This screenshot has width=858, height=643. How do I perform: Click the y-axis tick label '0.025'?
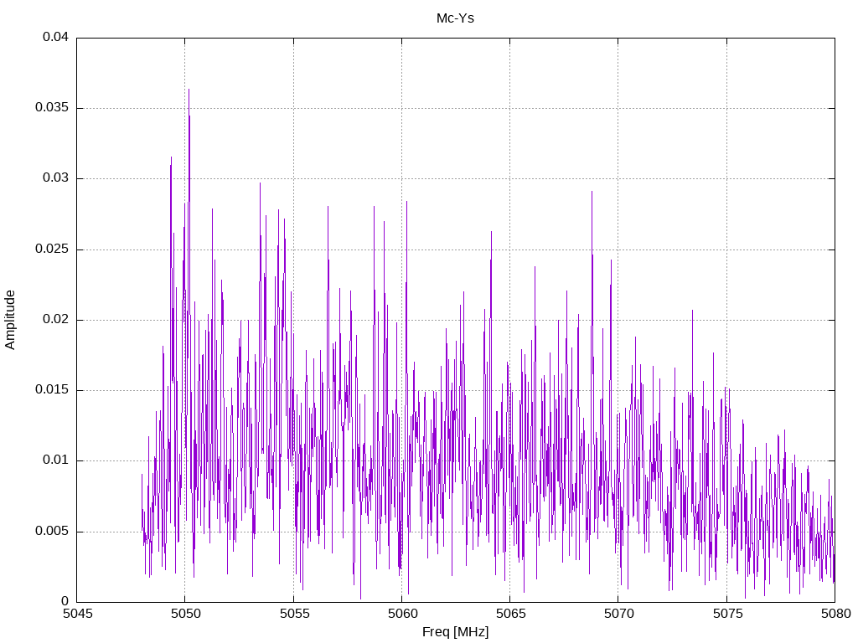[x=52, y=249]
